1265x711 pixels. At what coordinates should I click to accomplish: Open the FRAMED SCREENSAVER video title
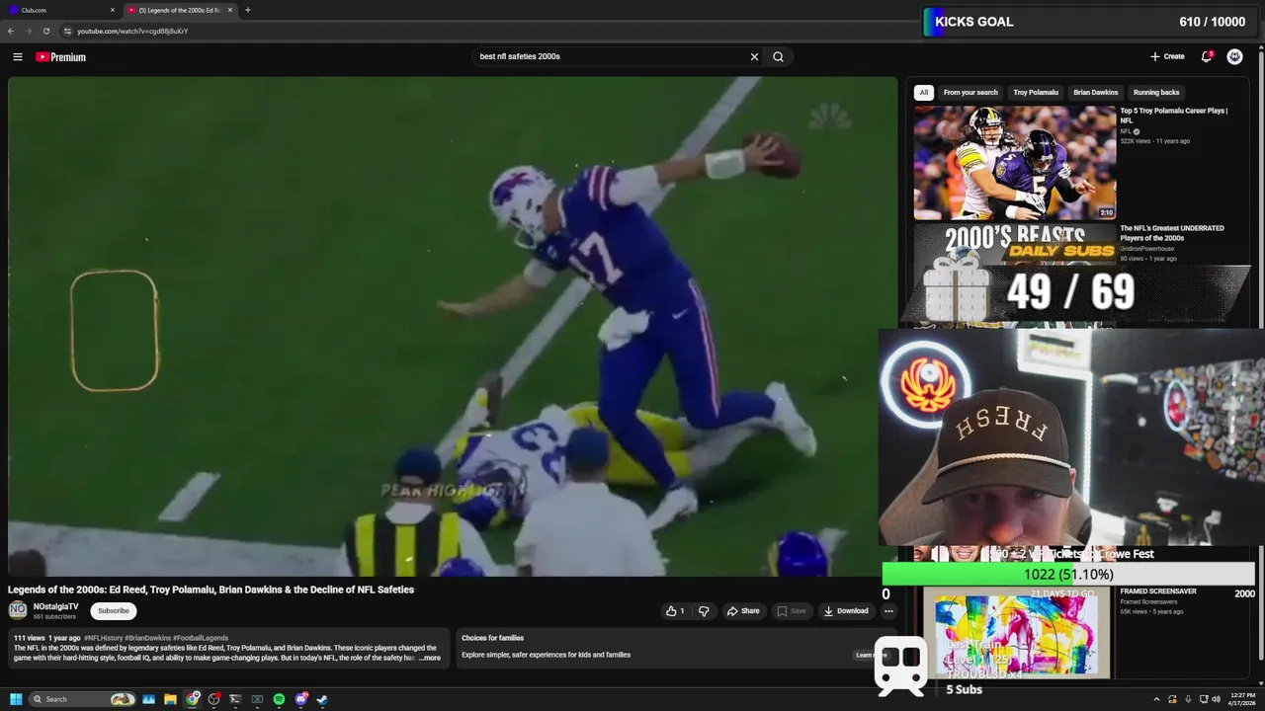click(x=1158, y=592)
